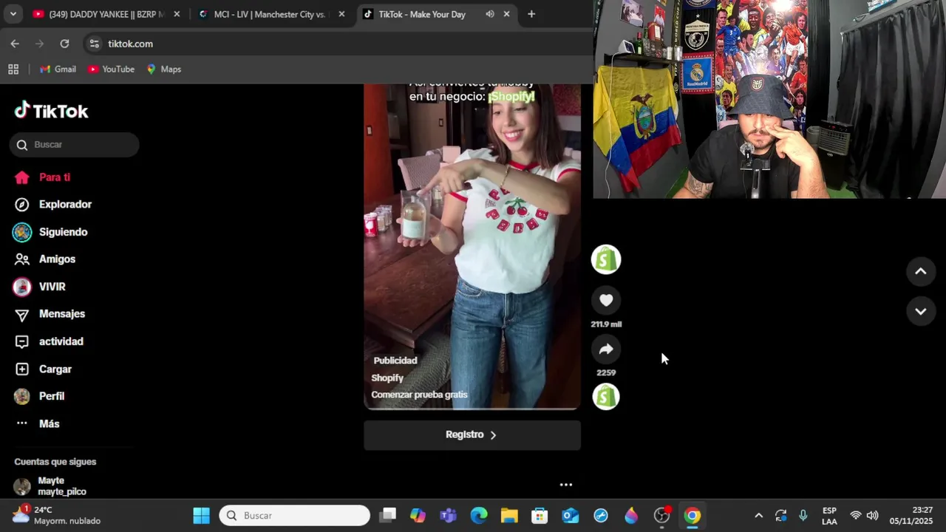
Task: Mute the TikTok tab audio
Action: click(489, 14)
